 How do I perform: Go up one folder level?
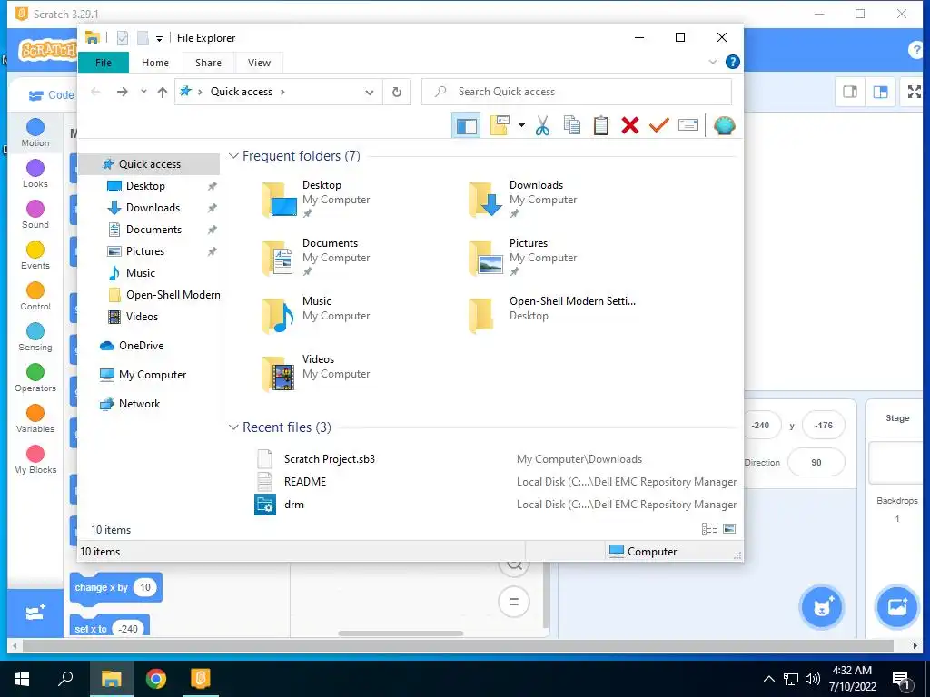point(162,92)
